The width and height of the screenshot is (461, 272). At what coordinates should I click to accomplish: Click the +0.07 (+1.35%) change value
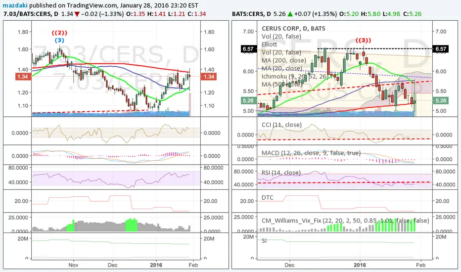point(315,14)
